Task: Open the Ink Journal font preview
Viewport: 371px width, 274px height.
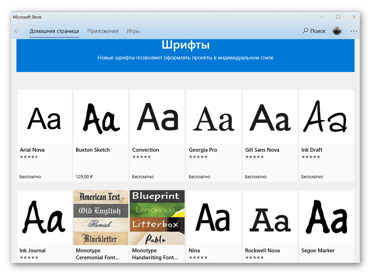Action: [x=44, y=217]
